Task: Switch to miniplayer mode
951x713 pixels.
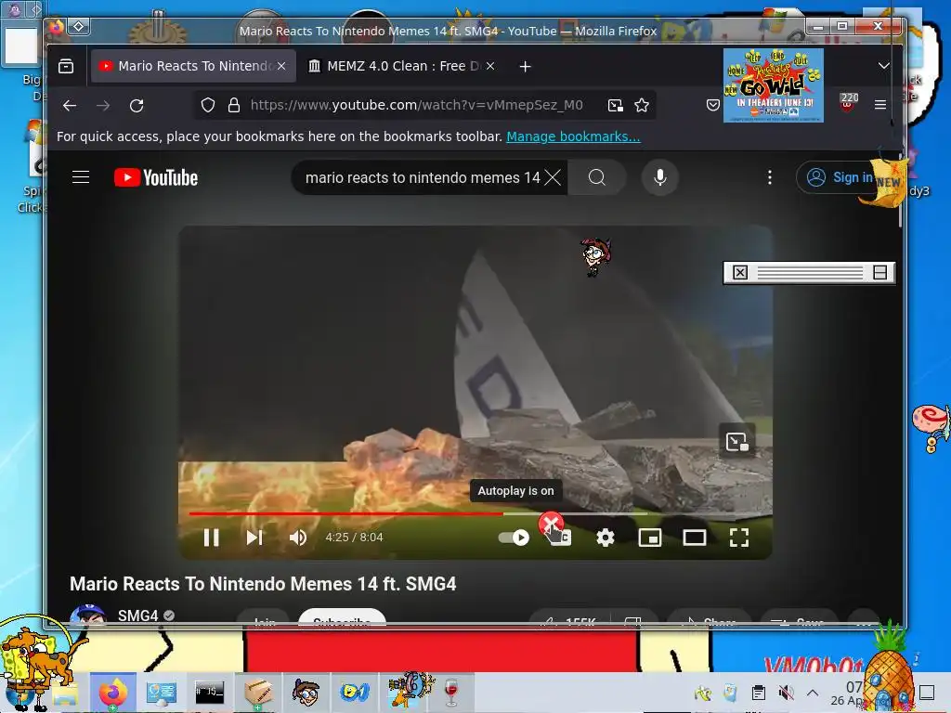Action: (649, 538)
